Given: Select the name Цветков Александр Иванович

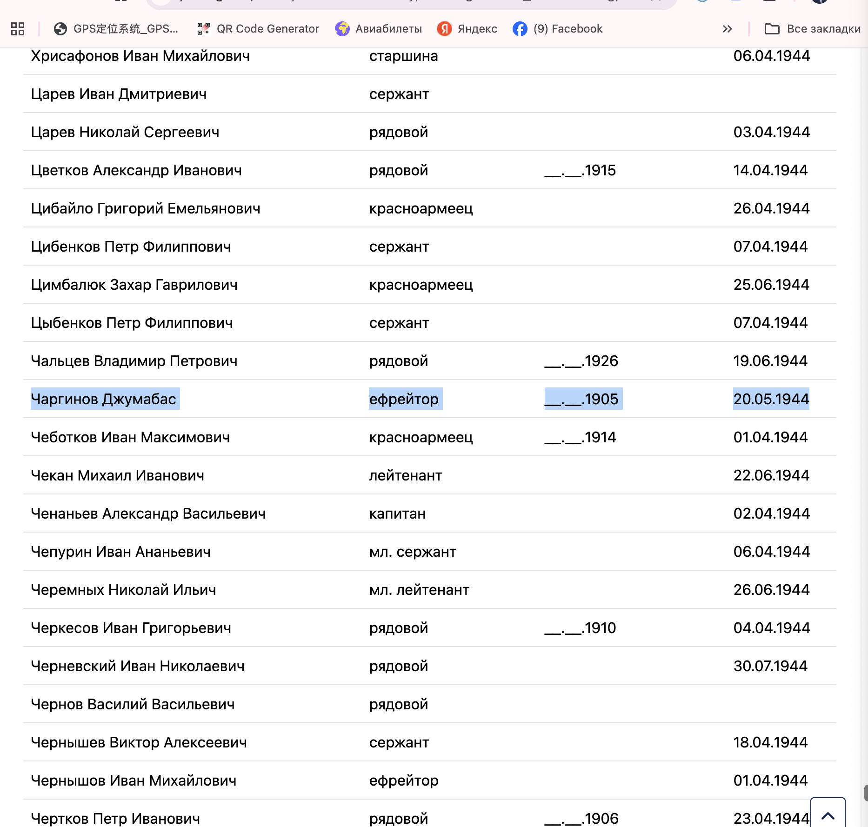Looking at the screenshot, I should [x=136, y=170].
